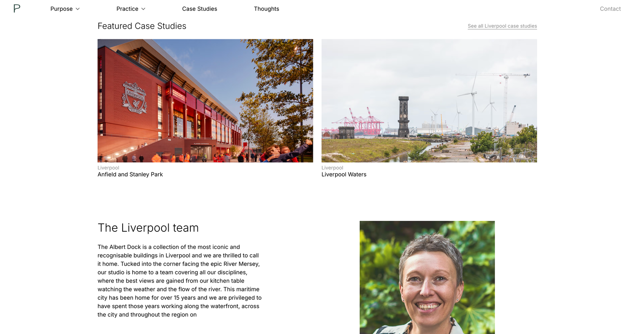Click the Albert Dock description paragraph
The width and height of the screenshot is (635, 334).
tap(179, 281)
